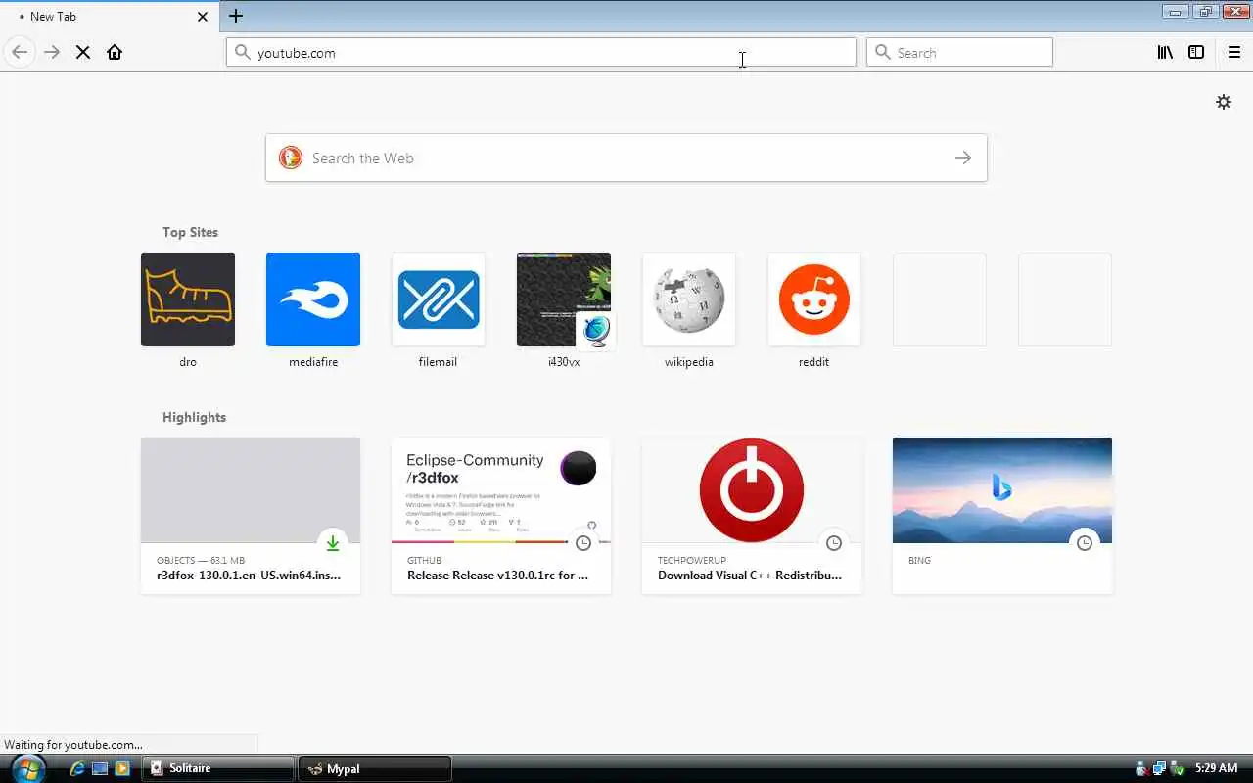Open Windows Media Player quick launch icon
The width and height of the screenshot is (1253, 783).
122,768
